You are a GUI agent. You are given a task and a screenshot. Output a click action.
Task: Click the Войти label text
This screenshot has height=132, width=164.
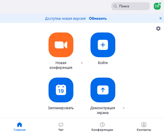click(x=103, y=63)
